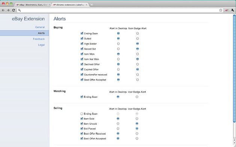Go back with the browser back arrow
This screenshot has width=236, height=147.
point(3,10)
